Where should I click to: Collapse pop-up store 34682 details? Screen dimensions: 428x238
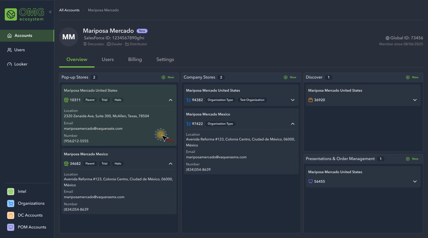click(x=171, y=164)
